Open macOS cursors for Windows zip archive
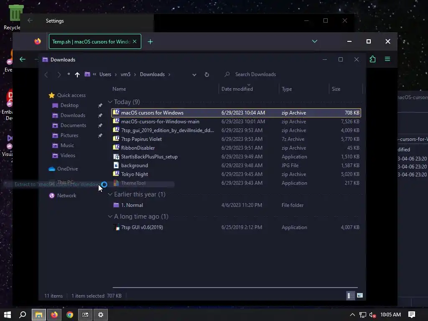The image size is (428, 321). pos(236,113)
